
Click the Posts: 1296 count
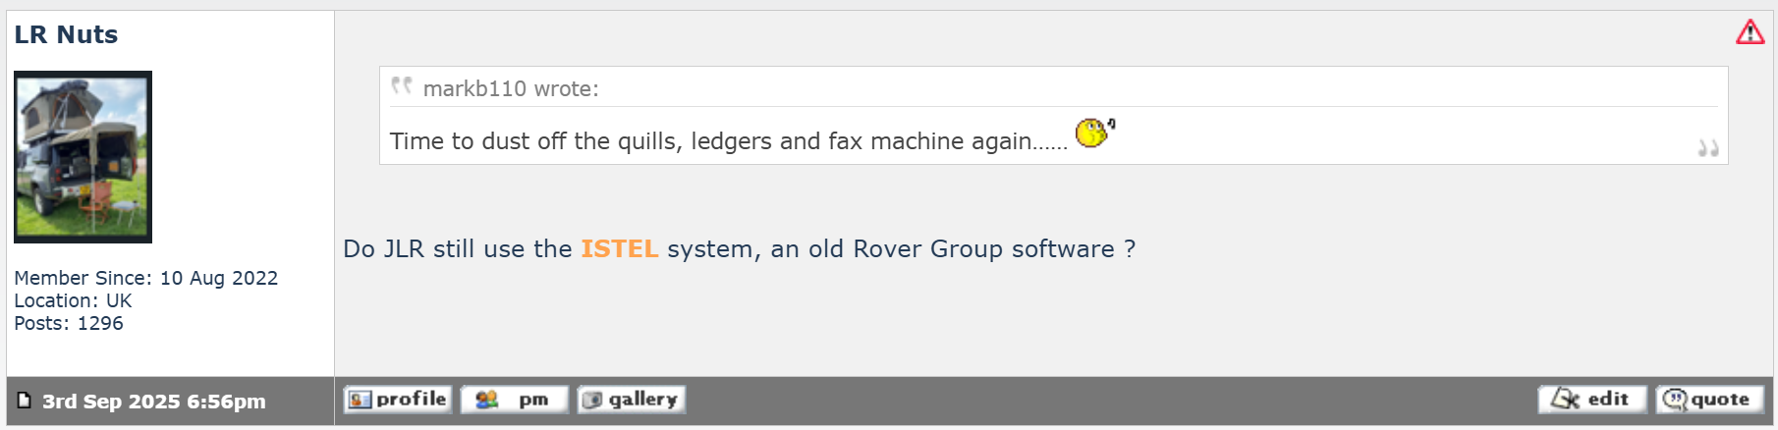[69, 323]
